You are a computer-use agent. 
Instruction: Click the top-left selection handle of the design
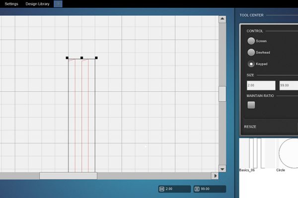tap(67, 58)
